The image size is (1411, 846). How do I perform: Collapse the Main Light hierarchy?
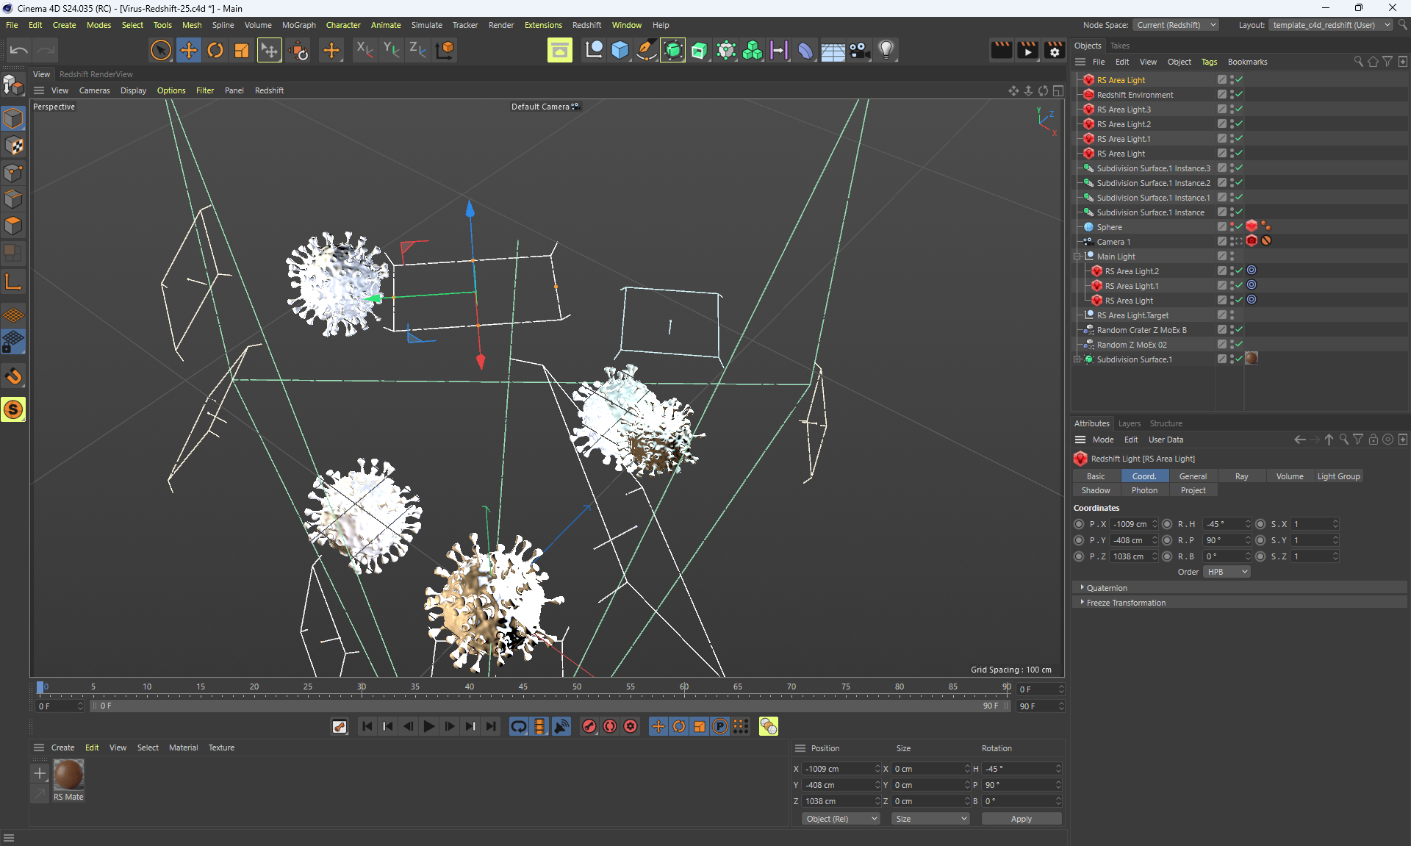(1077, 257)
